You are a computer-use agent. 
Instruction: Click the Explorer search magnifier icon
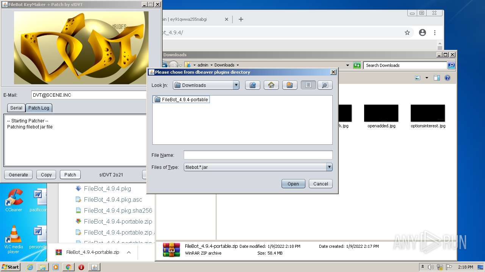pyautogui.click(x=451, y=65)
